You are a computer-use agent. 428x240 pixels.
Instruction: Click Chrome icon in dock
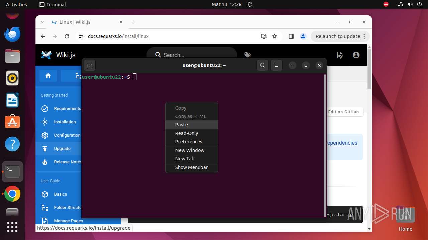(x=12, y=194)
